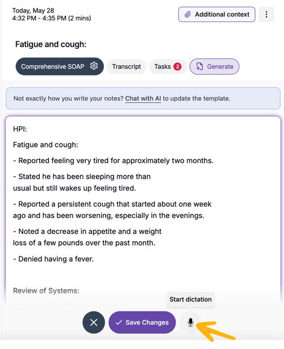The width and height of the screenshot is (284, 349).
Task: Click the checkmark on Save Changes
Action: pos(119,322)
